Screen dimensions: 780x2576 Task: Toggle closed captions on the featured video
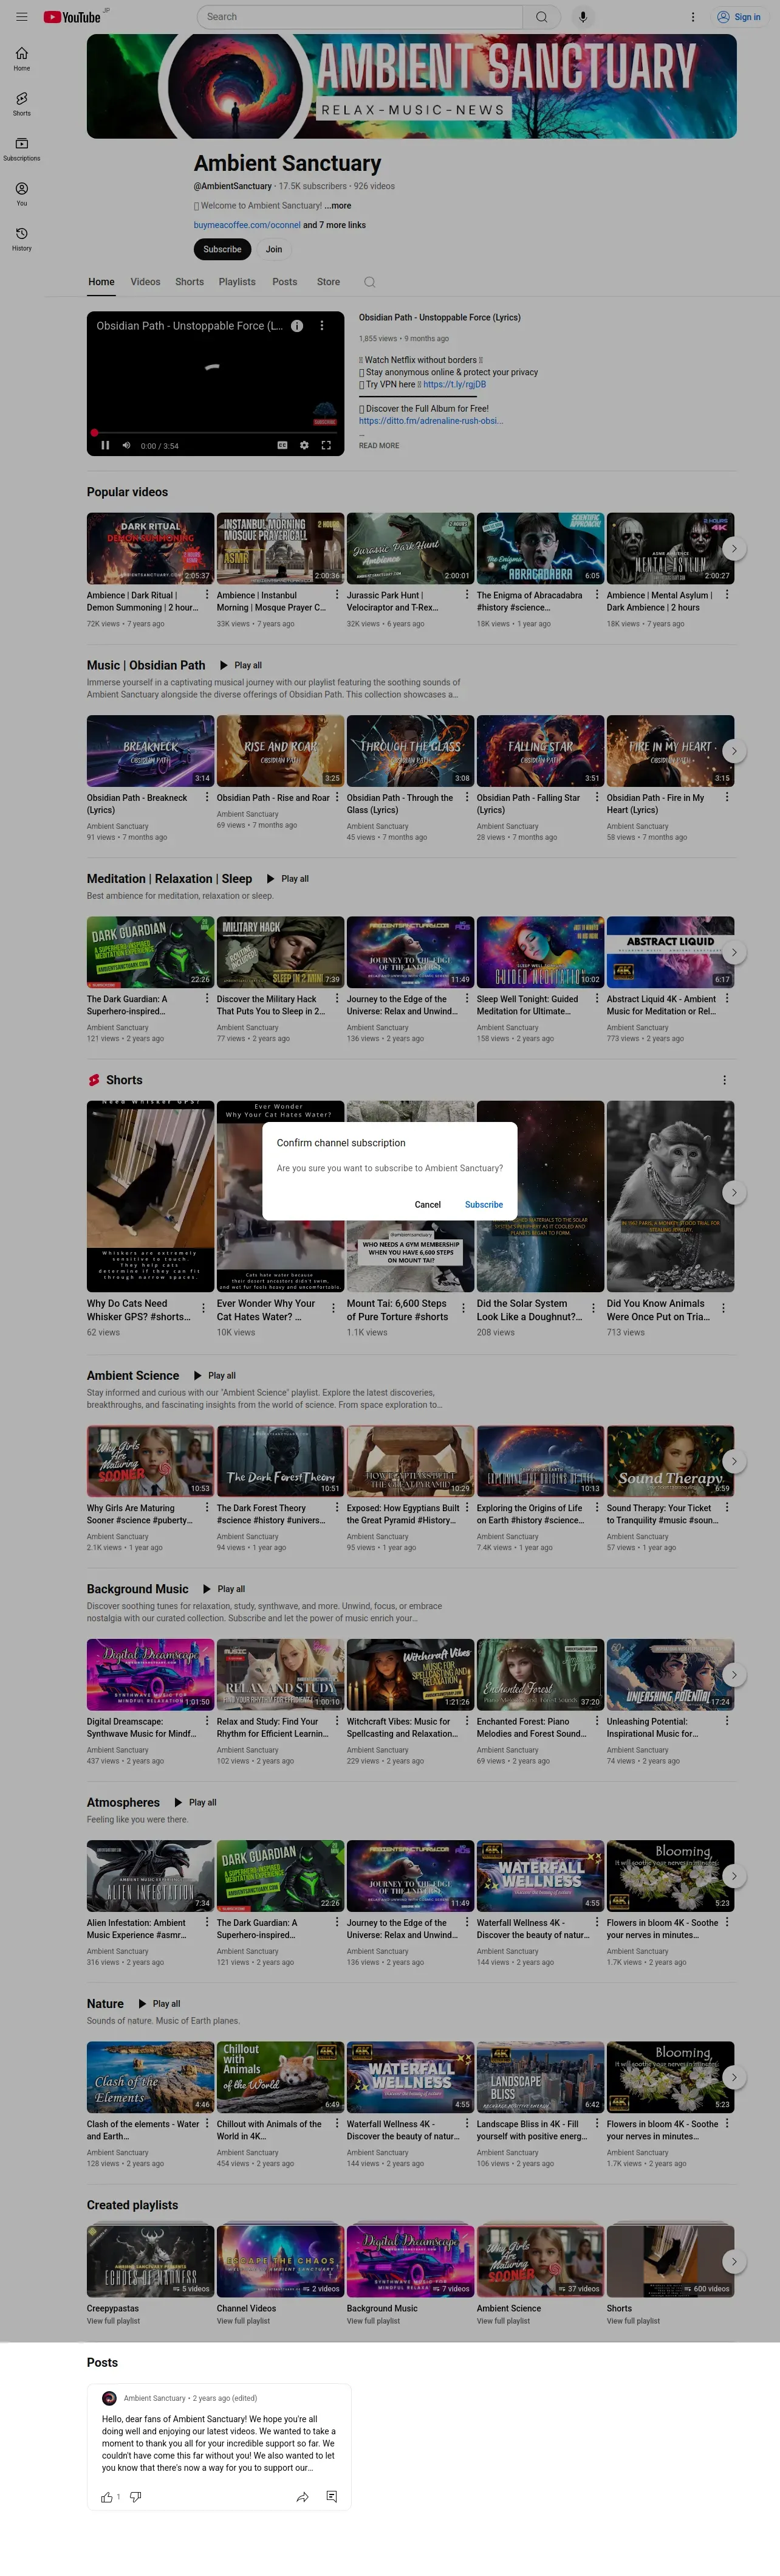[282, 445]
